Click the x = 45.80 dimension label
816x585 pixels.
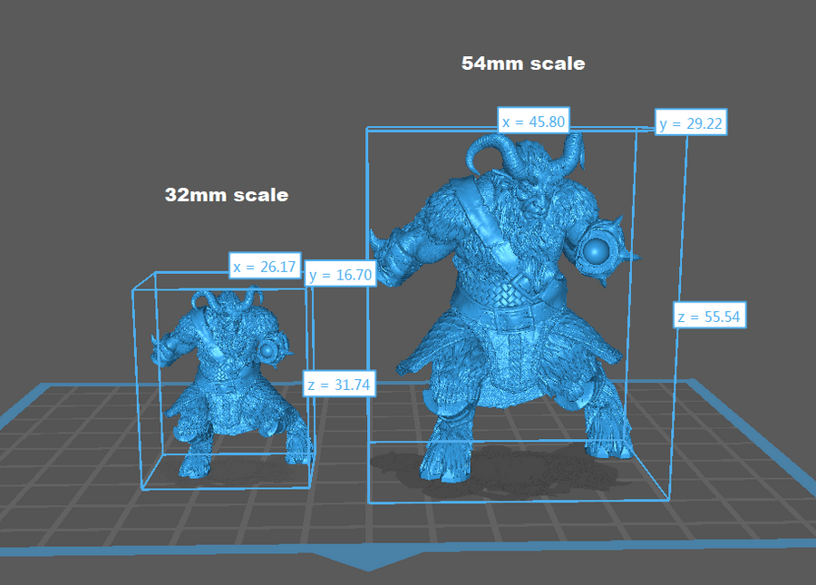point(533,121)
